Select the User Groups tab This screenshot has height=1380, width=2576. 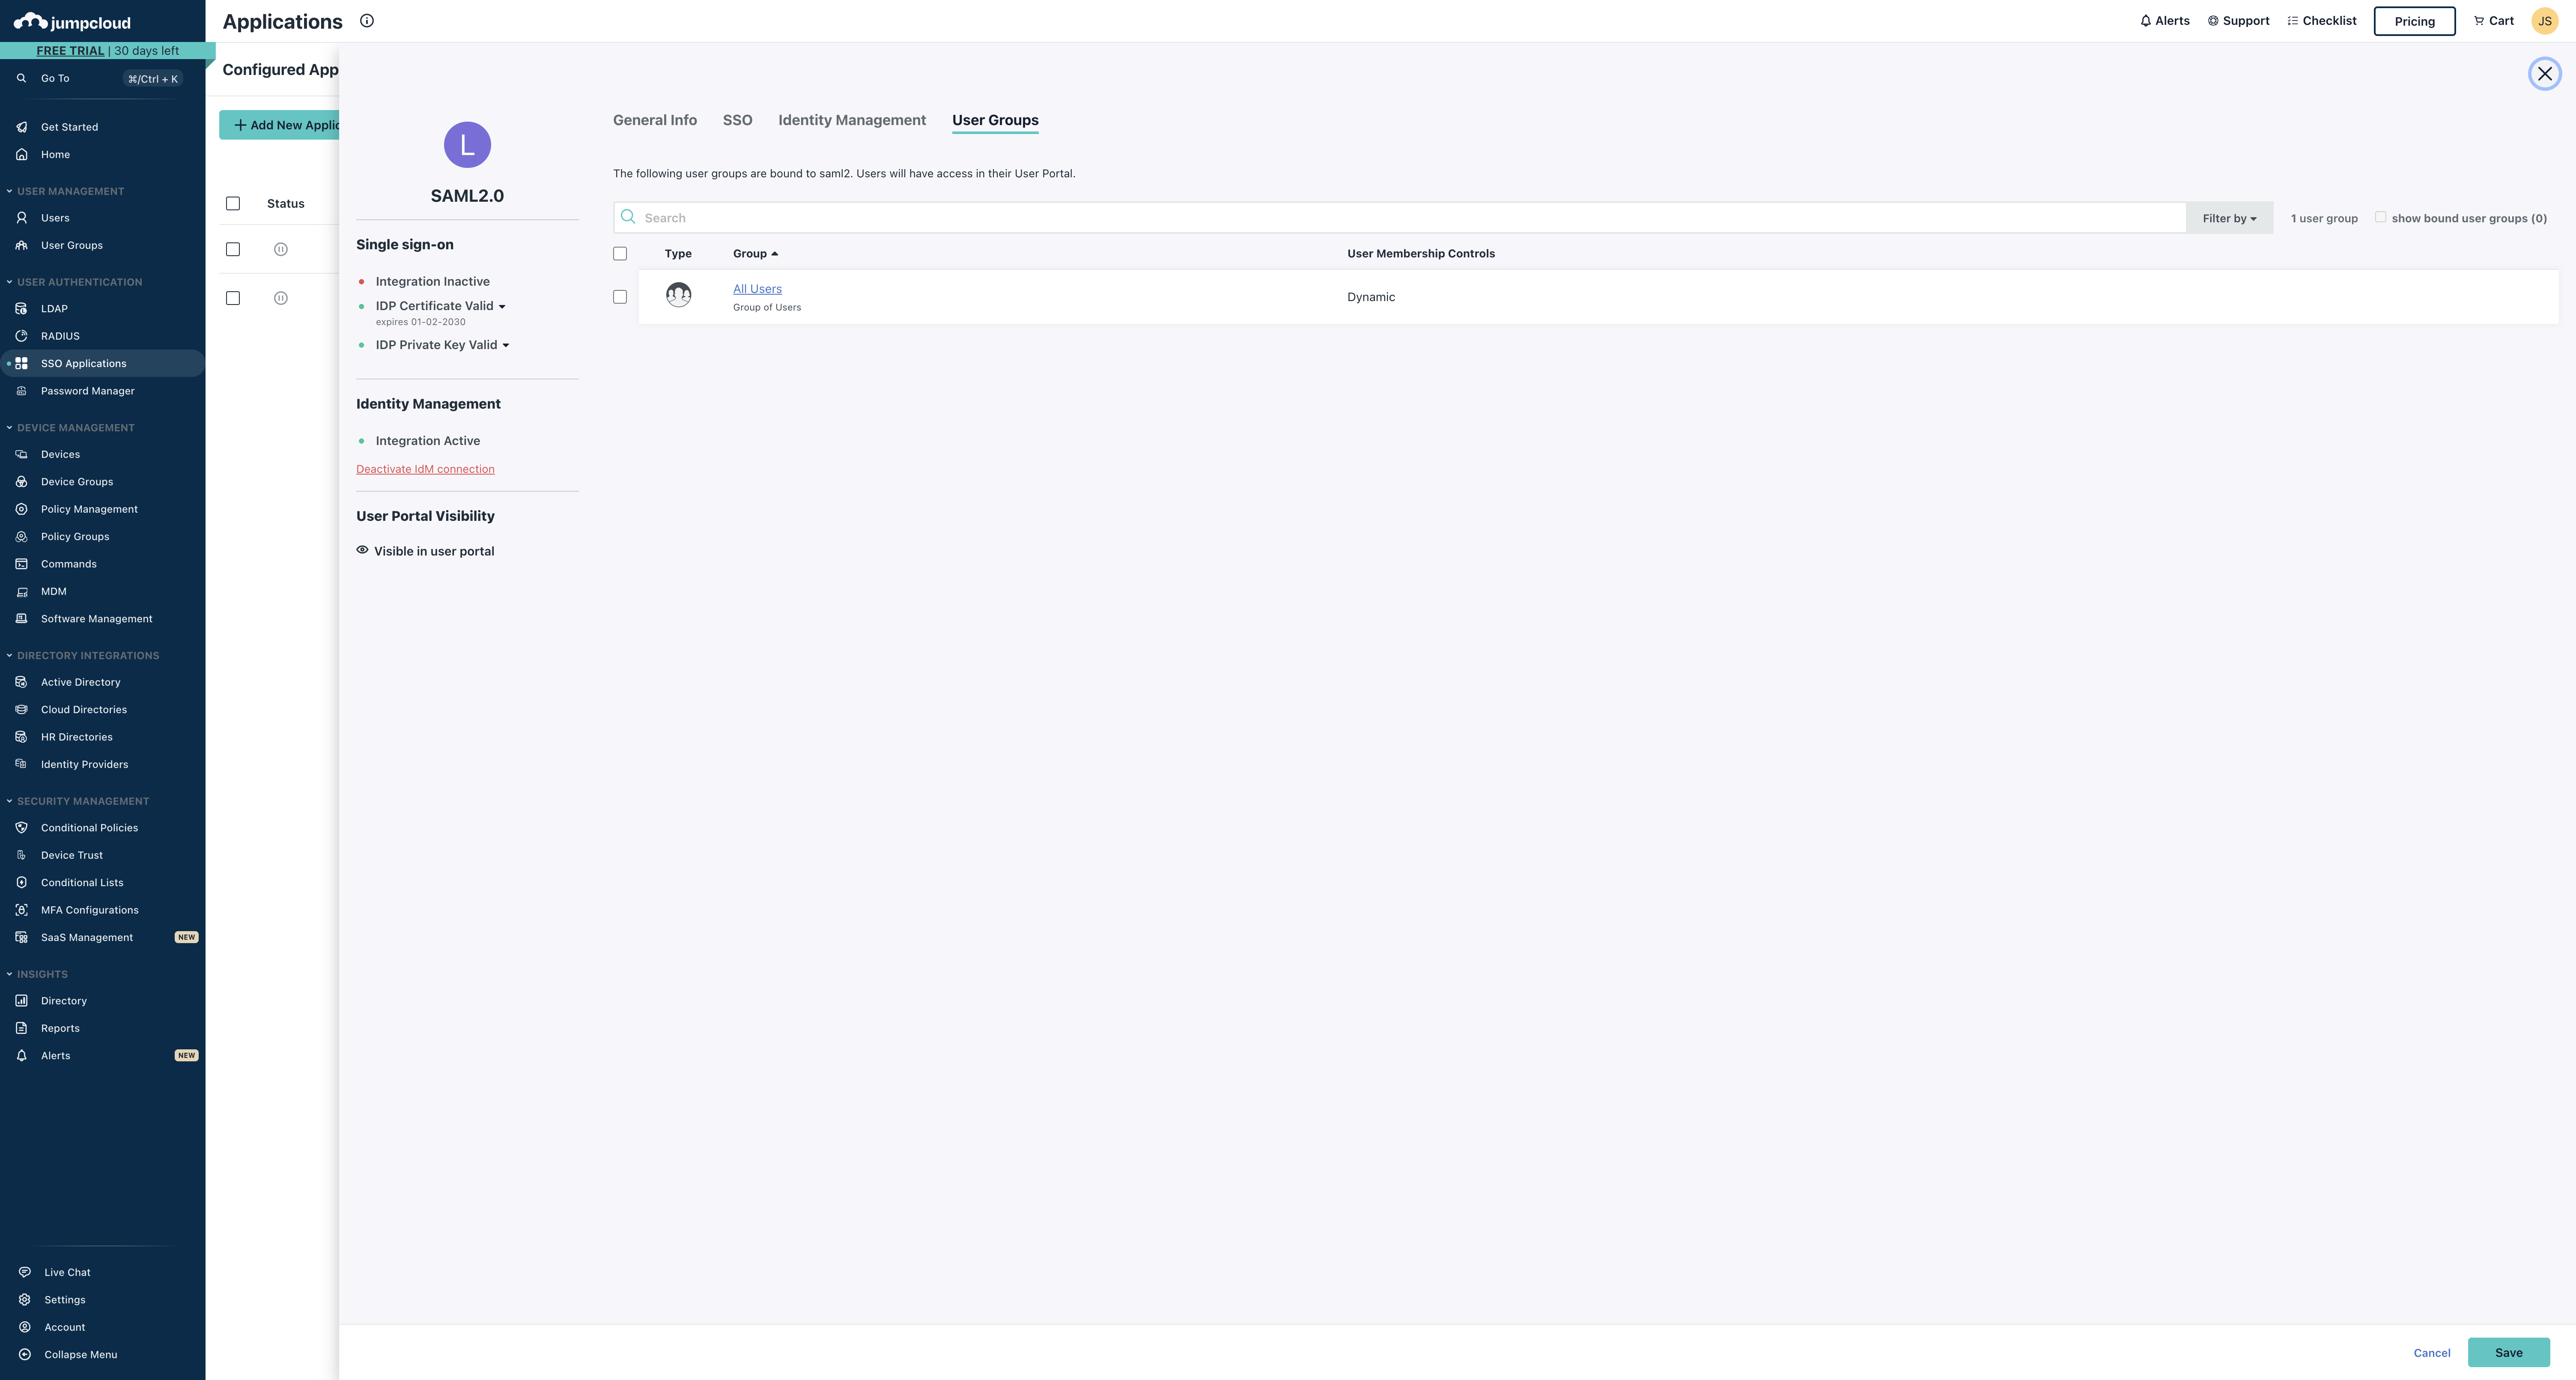(x=995, y=120)
